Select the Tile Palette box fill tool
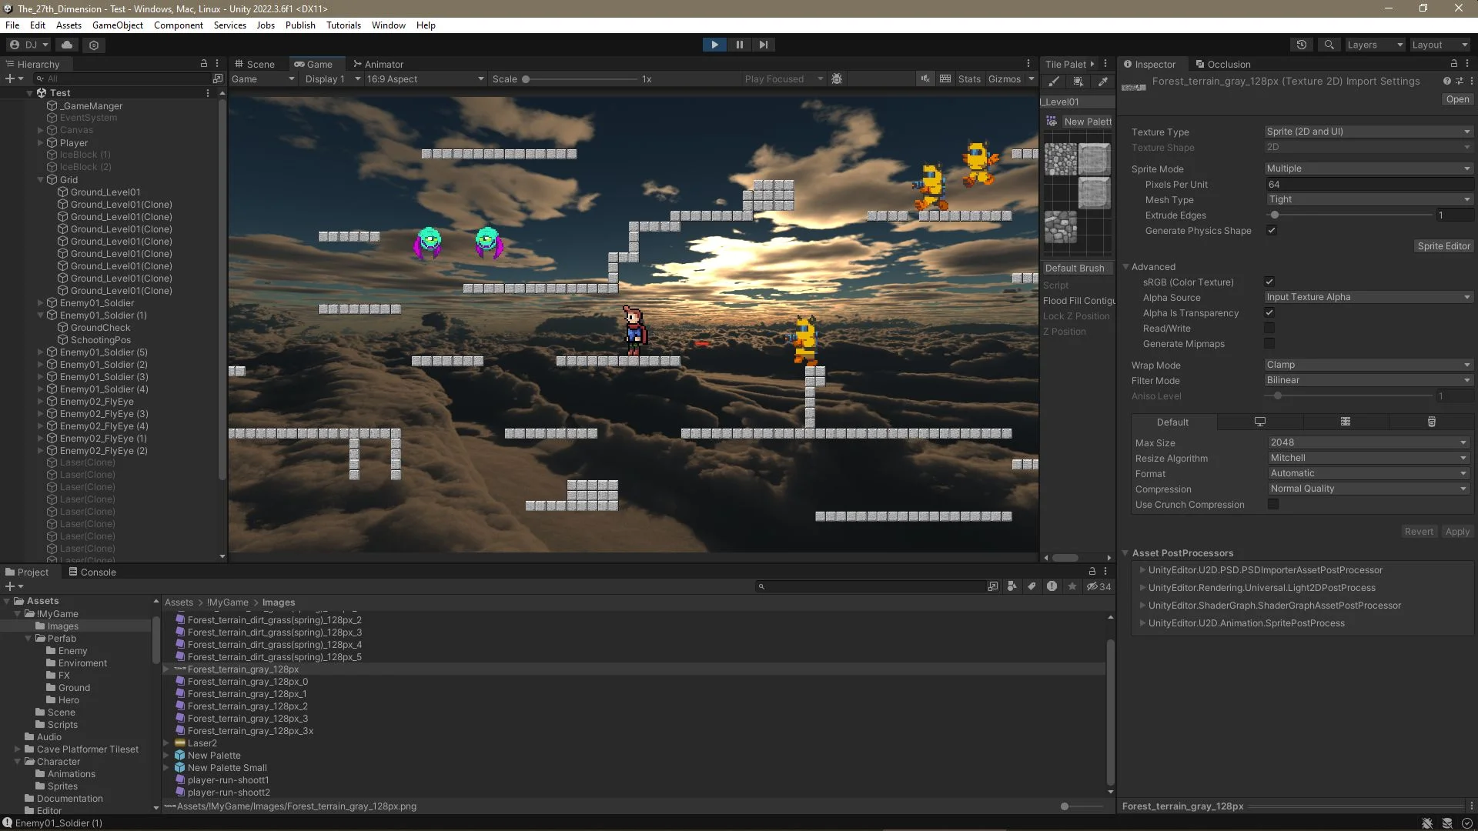 1078,82
